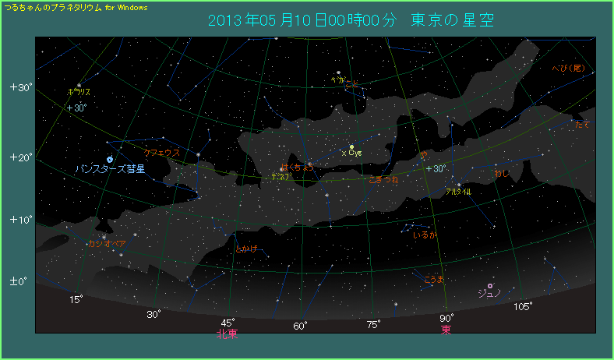Click the Serpens Cauda label (へび(尾))
614x360 pixels.
click(x=567, y=68)
